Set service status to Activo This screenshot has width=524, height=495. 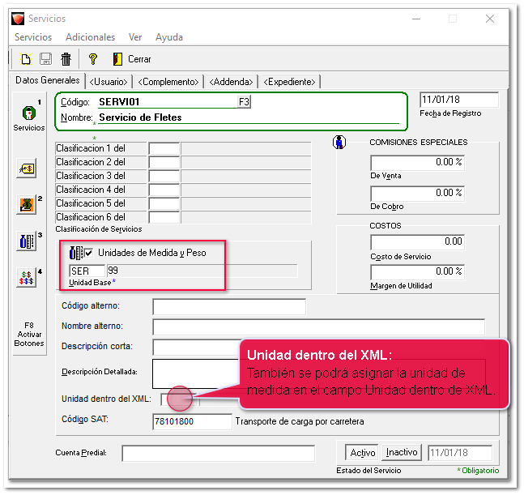pos(362,453)
